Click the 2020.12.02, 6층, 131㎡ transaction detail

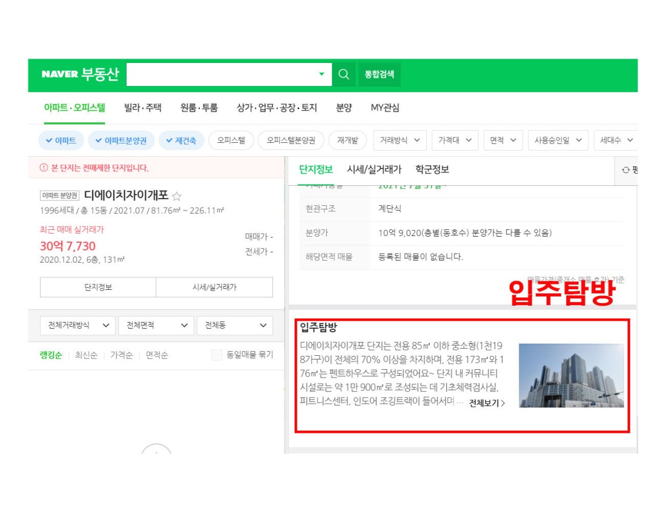(82, 260)
